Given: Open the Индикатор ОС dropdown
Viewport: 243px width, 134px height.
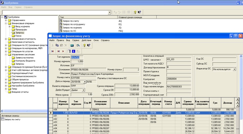Looking at the screenshot, I should [234, 69].
